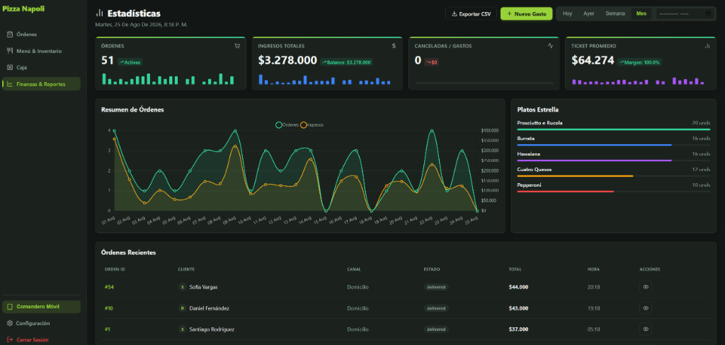Screen dimensions: 725x345
Task: Click the delivered badge for order #10
Action: (x=436, y=308)
